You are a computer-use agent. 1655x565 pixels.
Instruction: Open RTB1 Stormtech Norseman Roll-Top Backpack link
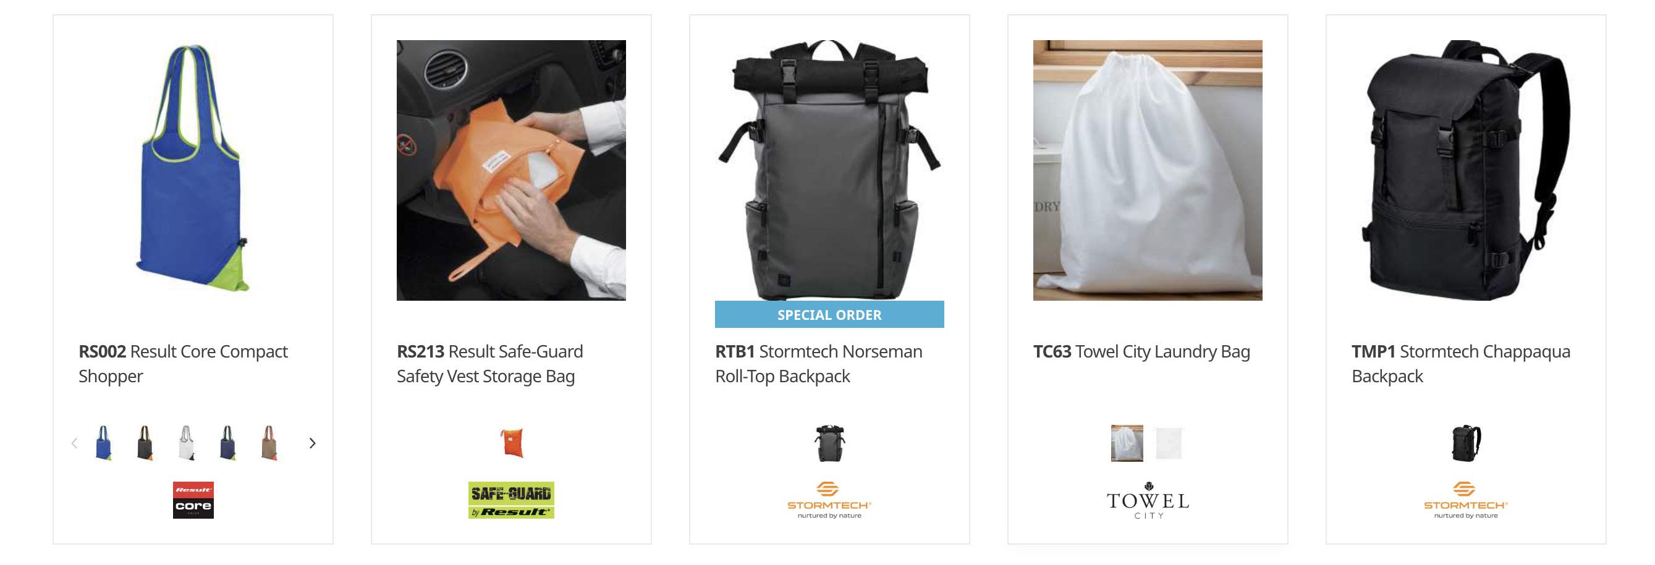coord(818,364)
